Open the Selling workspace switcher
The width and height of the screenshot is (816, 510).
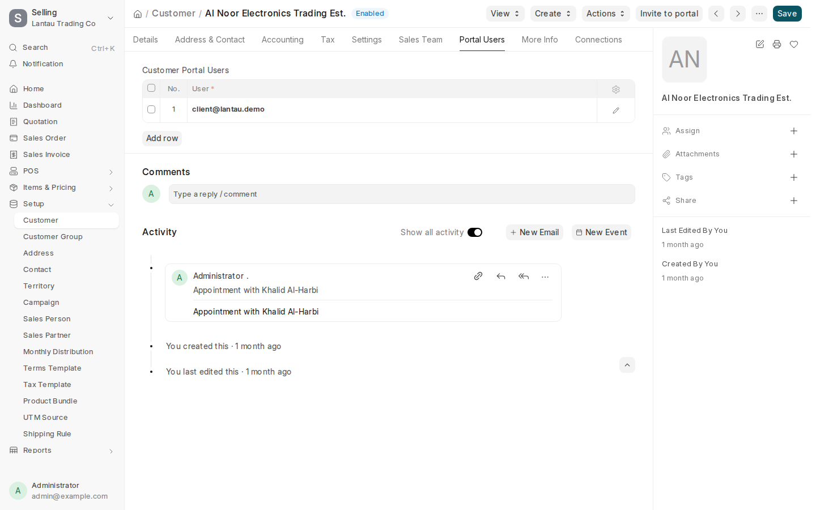coord(62,18)
